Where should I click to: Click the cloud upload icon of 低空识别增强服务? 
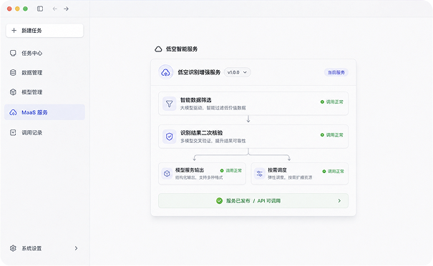166,72
